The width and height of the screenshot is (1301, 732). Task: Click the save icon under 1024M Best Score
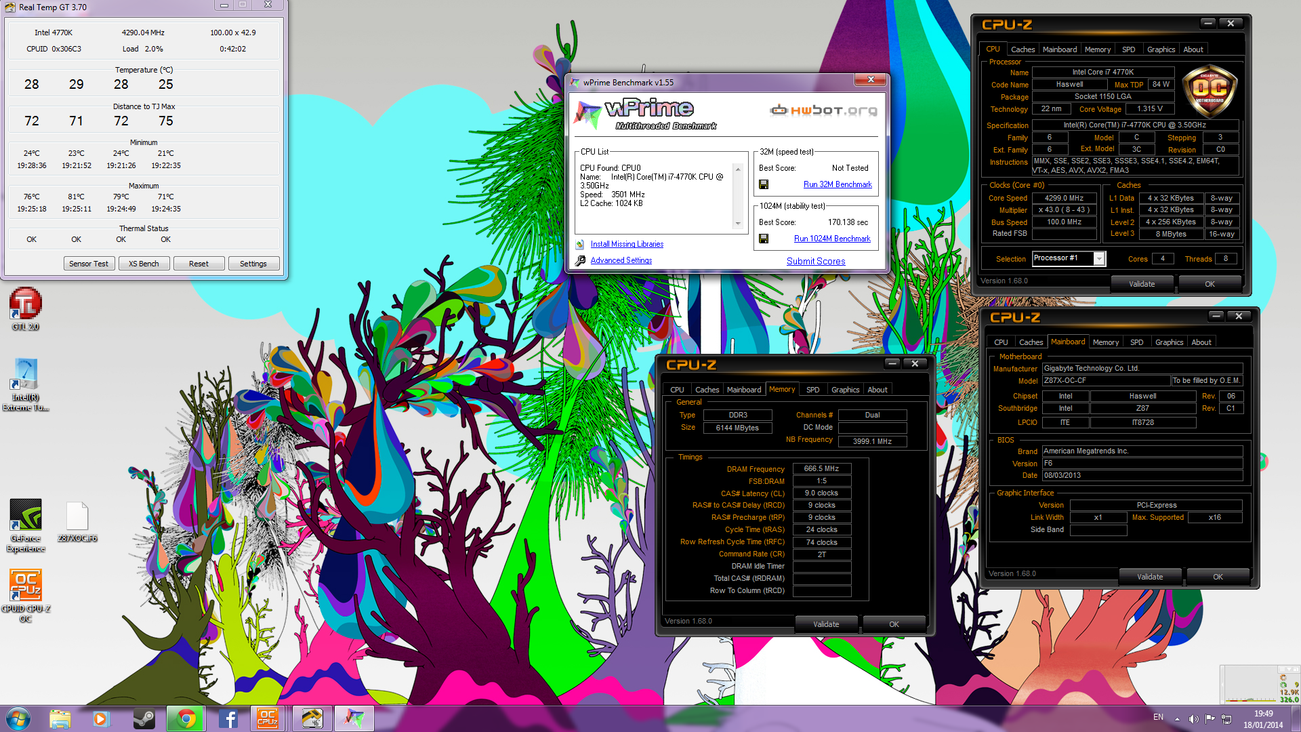coord(764,239)
